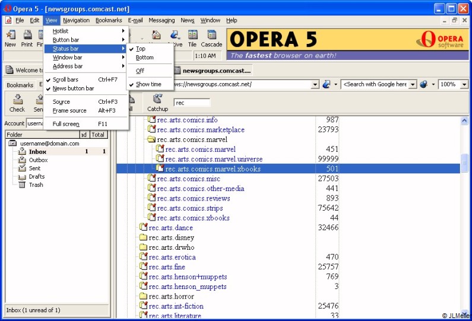This screenshot has height=321, width=472.
Task: Open the E-mail menu
Action: pos(135,20)
